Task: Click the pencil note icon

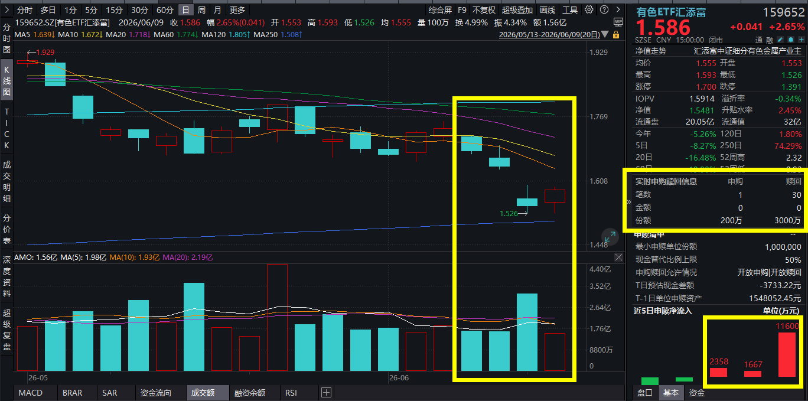Action: tap(780, 40)
